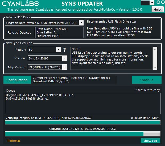The height and width of the screenshot is (146, 165).
Task: Click 'Download Path: D:\Sync3\' text
Action: pos(51,81)
